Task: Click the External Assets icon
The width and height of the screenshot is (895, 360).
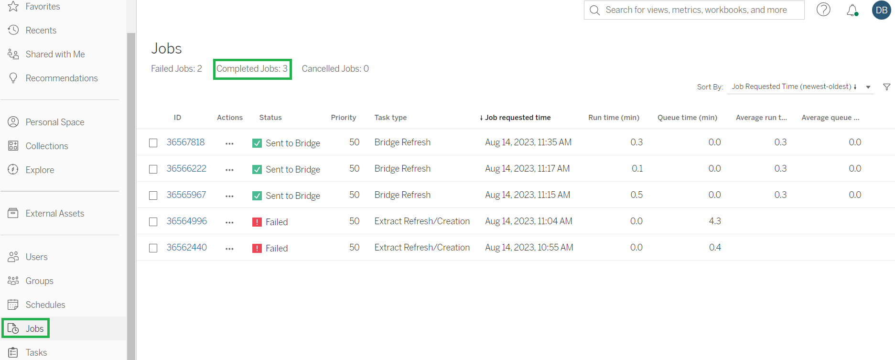Action: (13, 213)
